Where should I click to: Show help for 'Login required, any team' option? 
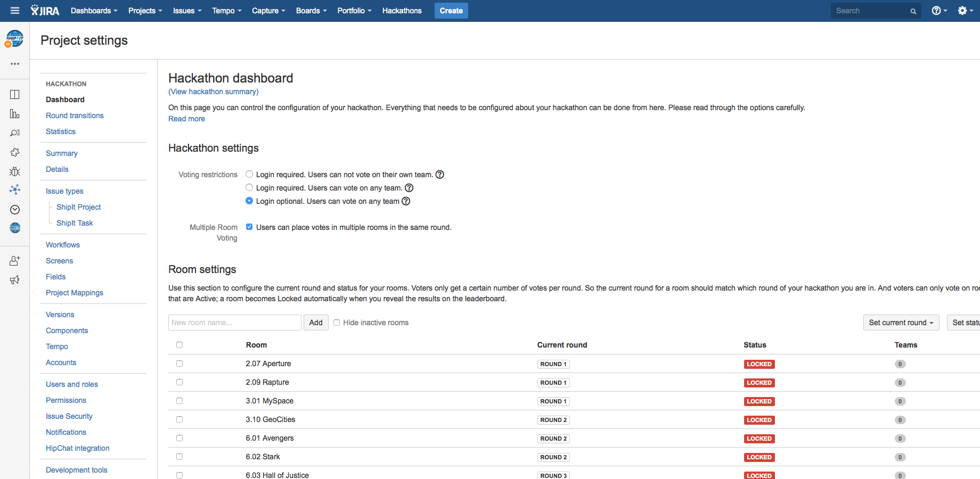tap(409, 188)
